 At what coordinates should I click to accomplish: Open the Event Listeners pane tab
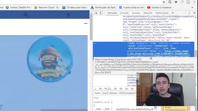[x=110, y=93]
